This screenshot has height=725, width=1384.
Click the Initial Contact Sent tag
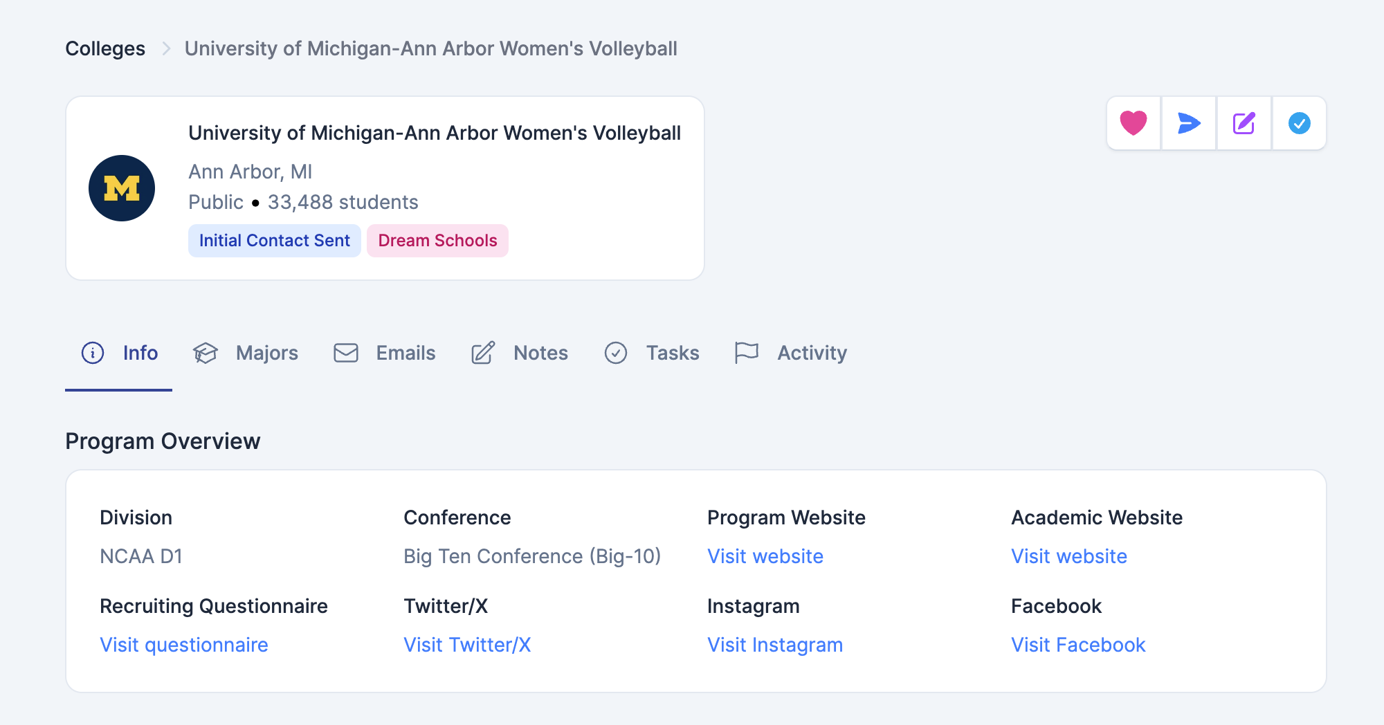pos(275,241)
